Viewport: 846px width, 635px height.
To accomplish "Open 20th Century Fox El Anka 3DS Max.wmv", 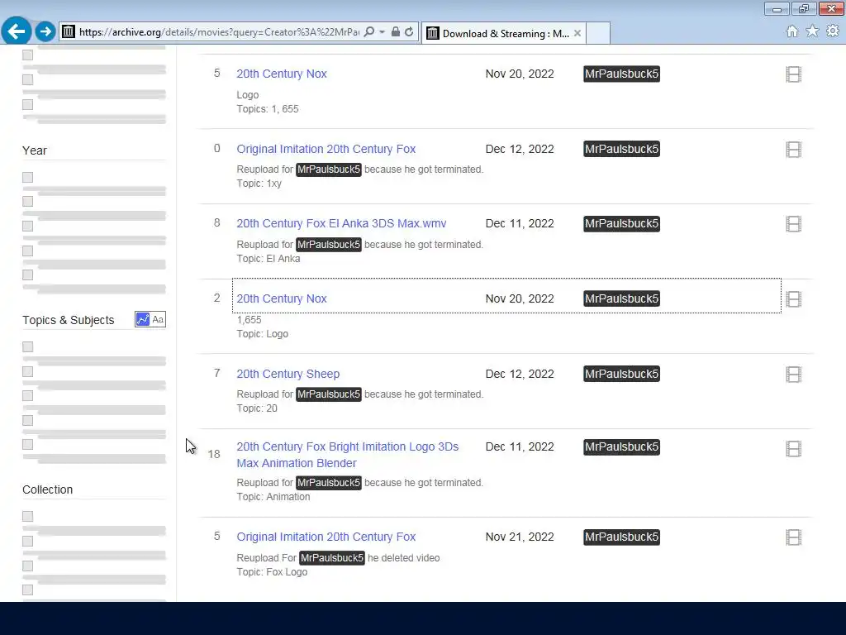I will tap(341, 223).
